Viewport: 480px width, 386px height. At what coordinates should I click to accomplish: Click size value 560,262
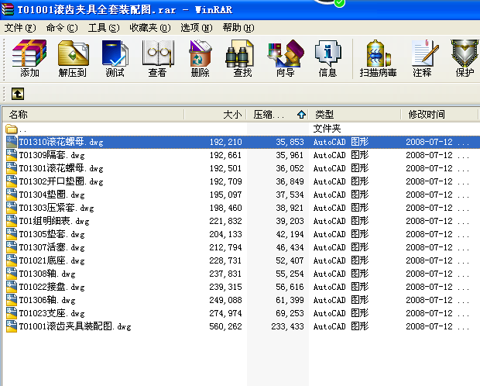coord(225,326)
